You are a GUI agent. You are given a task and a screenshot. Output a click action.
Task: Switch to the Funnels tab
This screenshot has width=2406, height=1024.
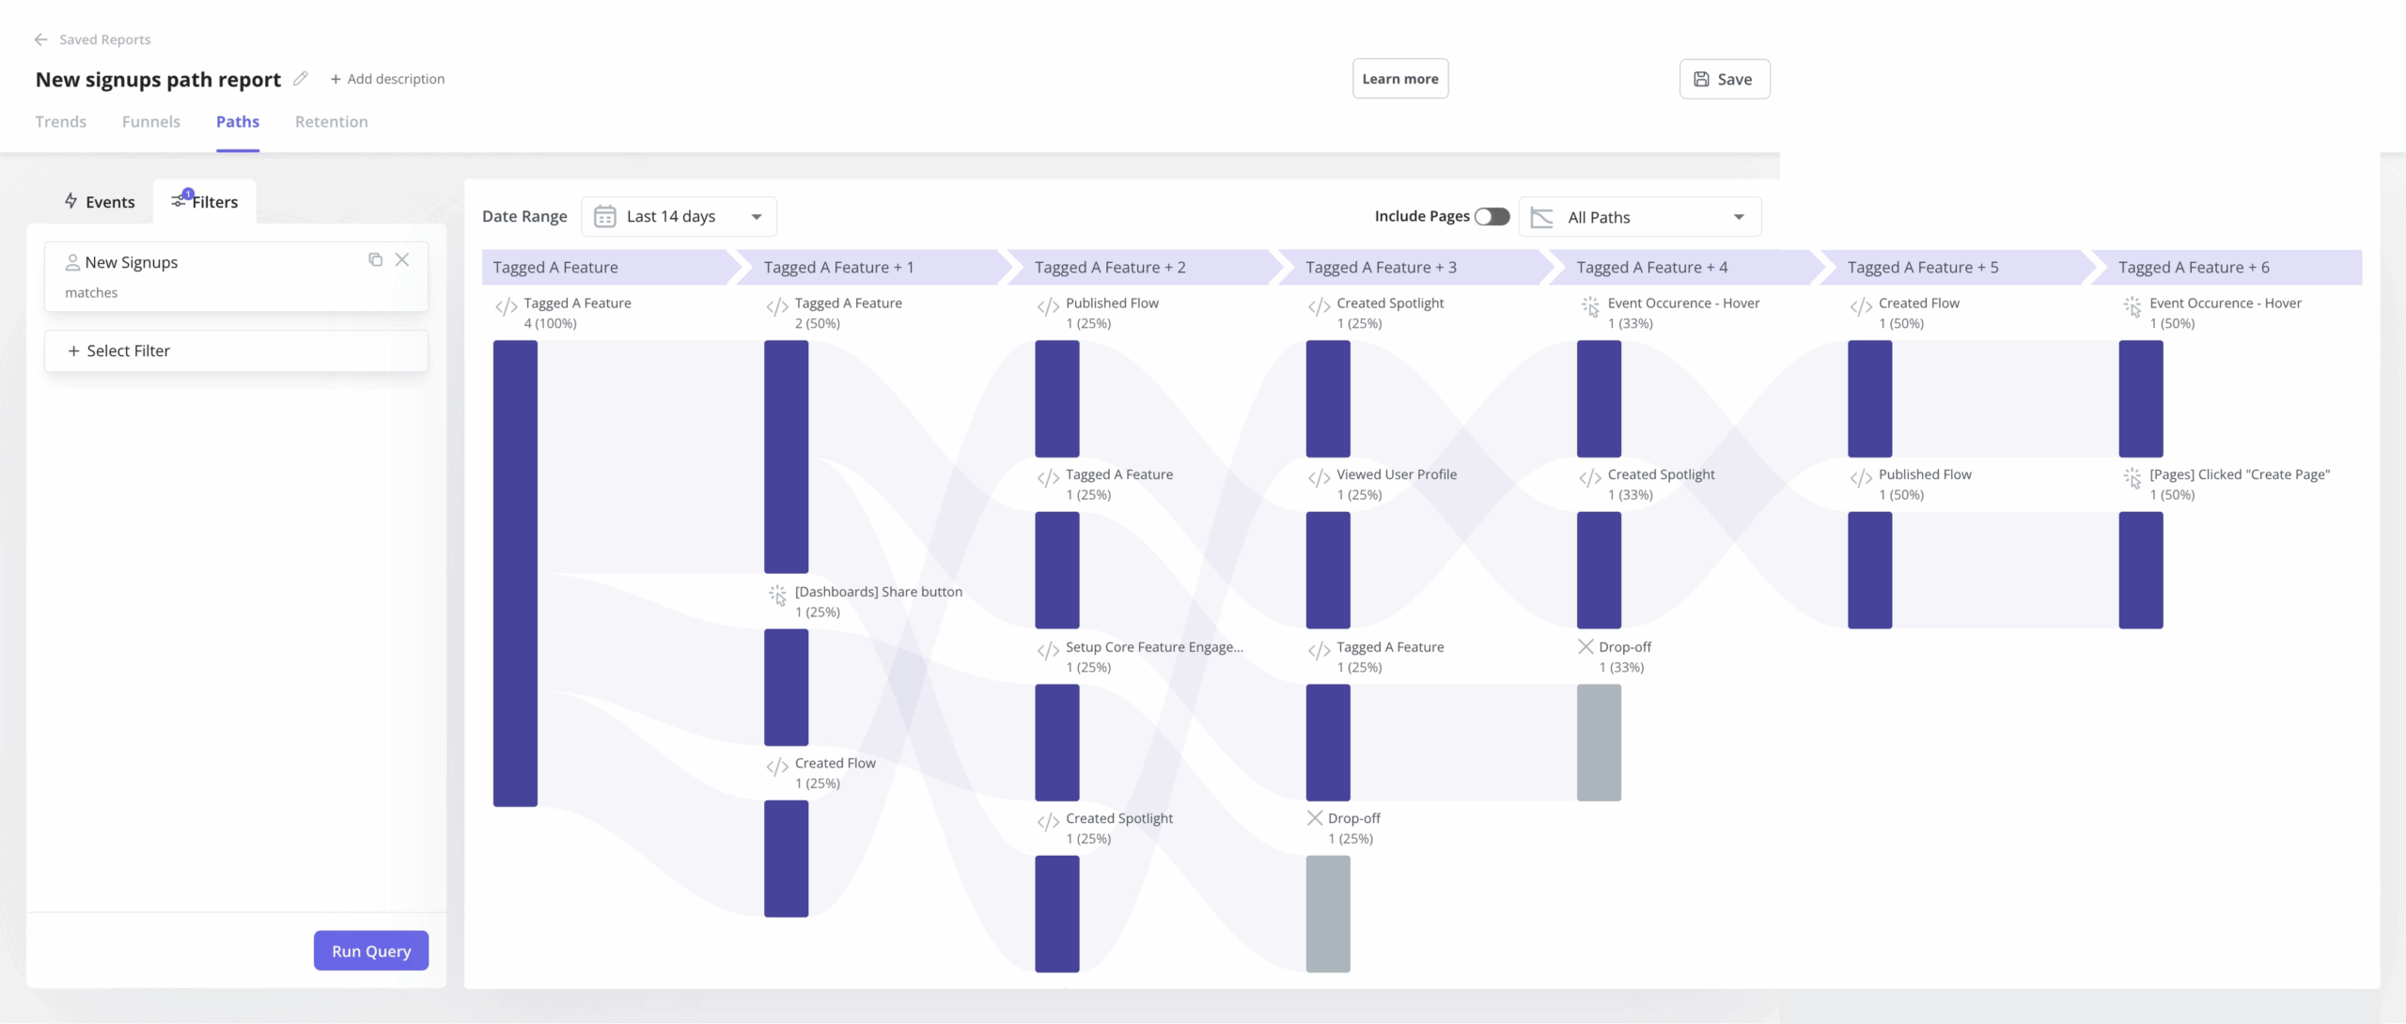coord(150,121)
